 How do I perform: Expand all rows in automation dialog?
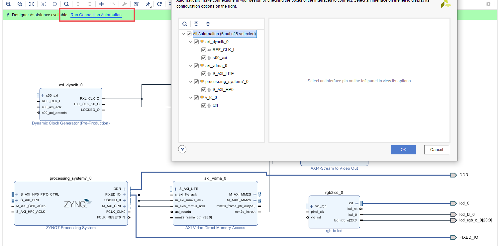point(208,24)
